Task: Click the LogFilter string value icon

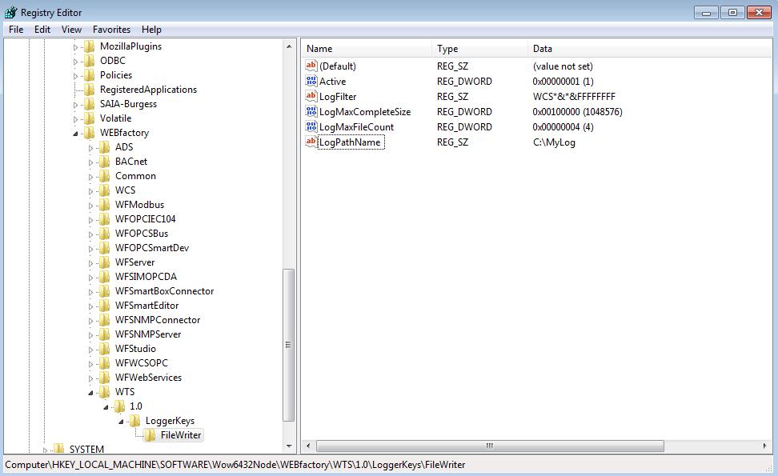Action: [x=311, y=97]
